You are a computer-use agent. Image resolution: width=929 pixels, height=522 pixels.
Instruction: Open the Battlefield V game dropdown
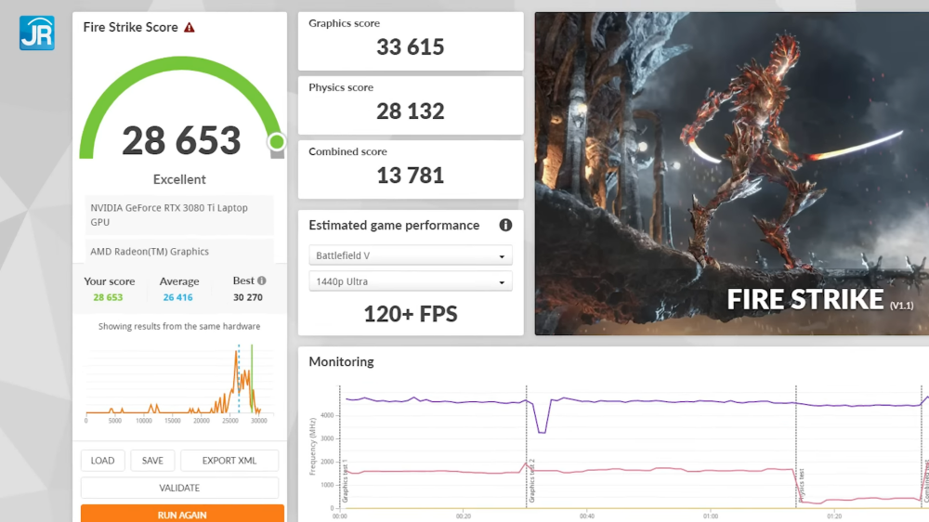pos(411,255)
